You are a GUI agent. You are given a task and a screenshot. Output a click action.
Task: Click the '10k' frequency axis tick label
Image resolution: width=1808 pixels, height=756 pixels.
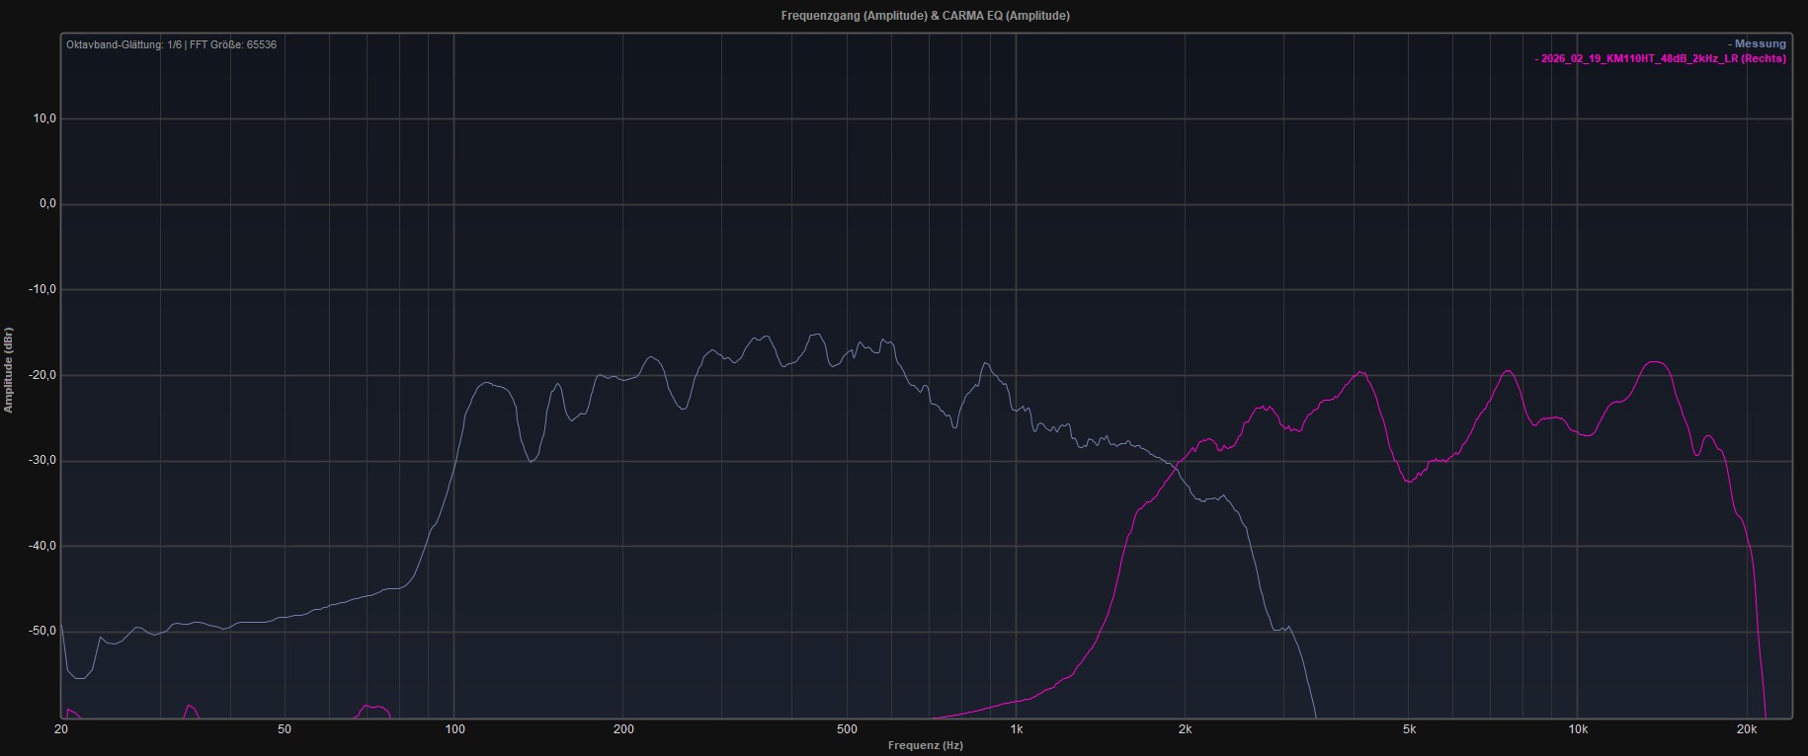(x=1578, y=730)
